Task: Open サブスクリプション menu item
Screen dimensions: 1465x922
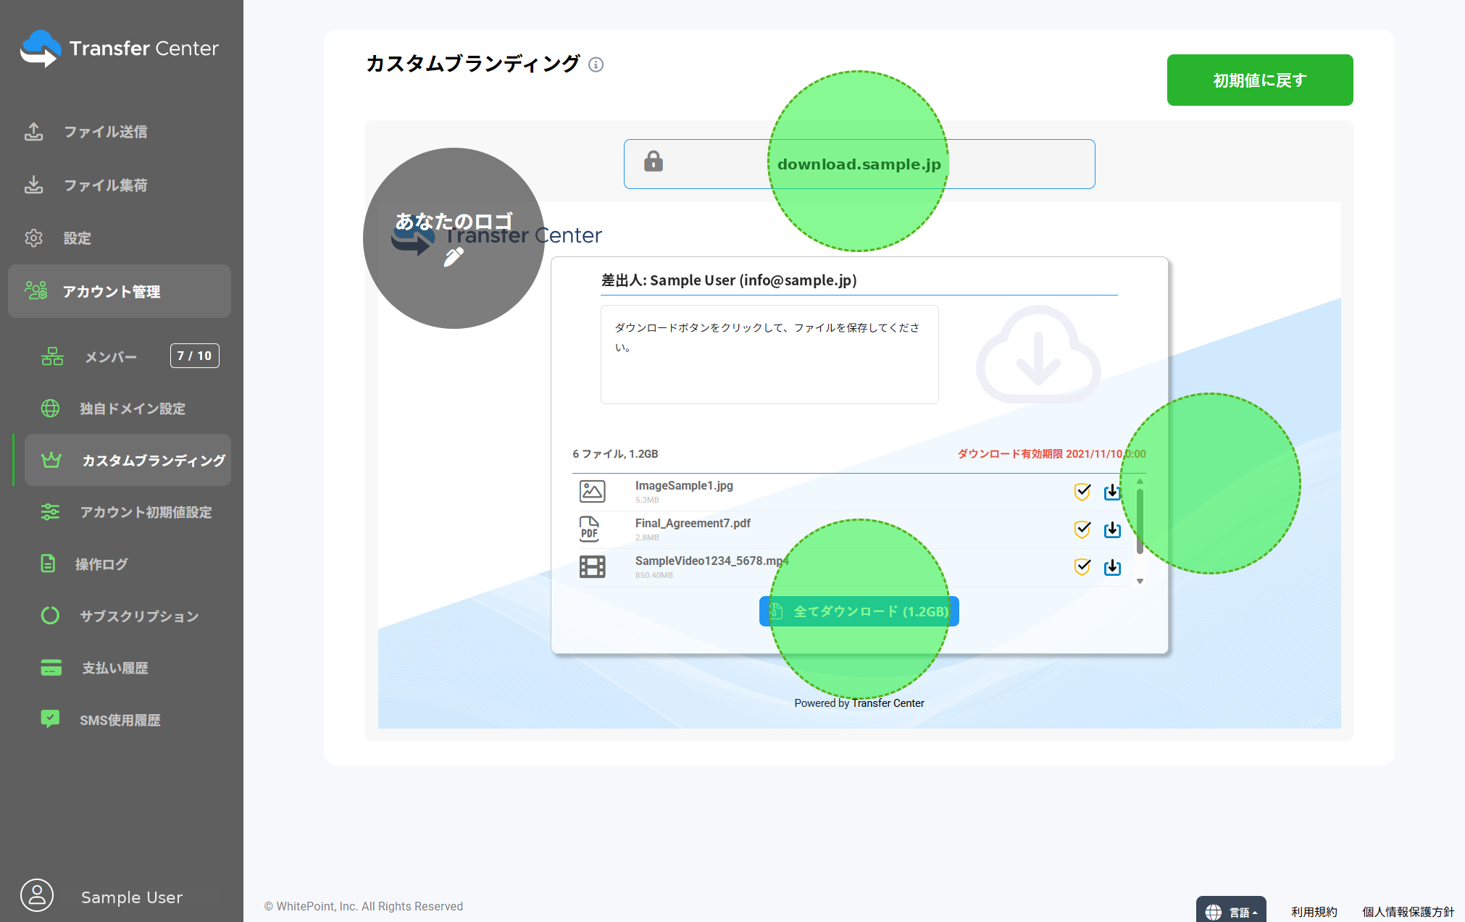Action: pyautogui.click(x=139, y=616)
